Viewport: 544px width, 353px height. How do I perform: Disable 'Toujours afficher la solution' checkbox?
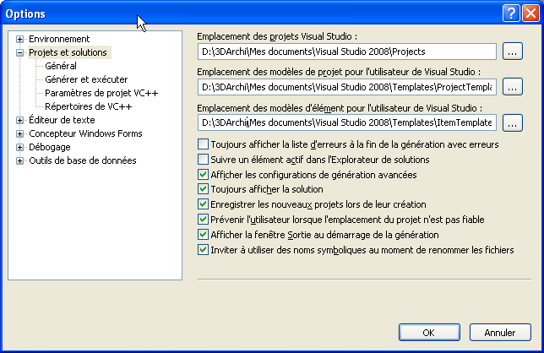203,189
